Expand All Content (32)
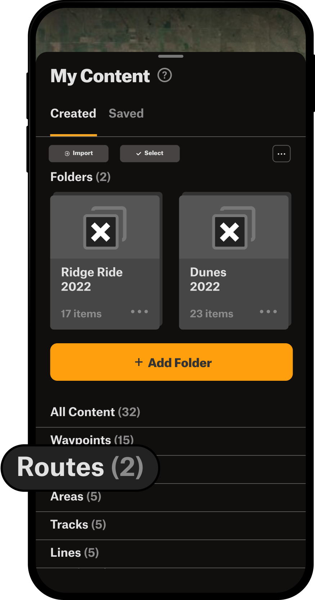This screenshot has width=315, height=600. (95, 412)
